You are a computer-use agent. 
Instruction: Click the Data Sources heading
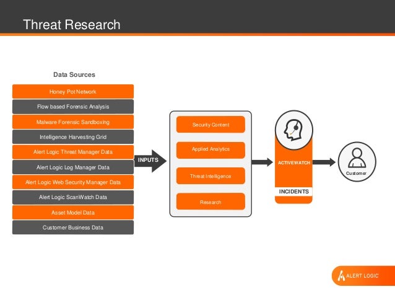(74, 74)
